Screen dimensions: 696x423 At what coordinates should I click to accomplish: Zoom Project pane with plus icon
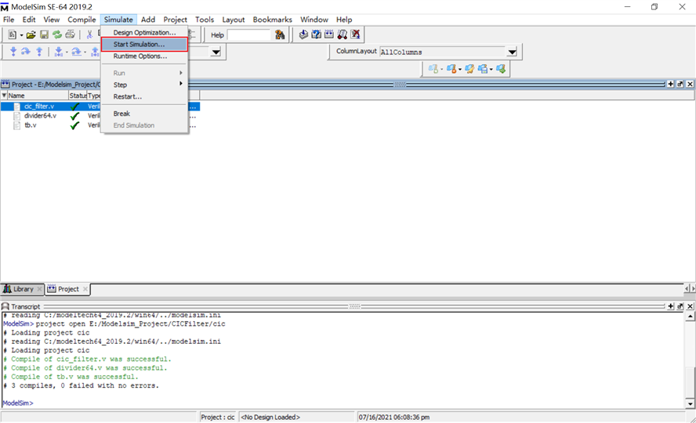[x=670, y=84]
